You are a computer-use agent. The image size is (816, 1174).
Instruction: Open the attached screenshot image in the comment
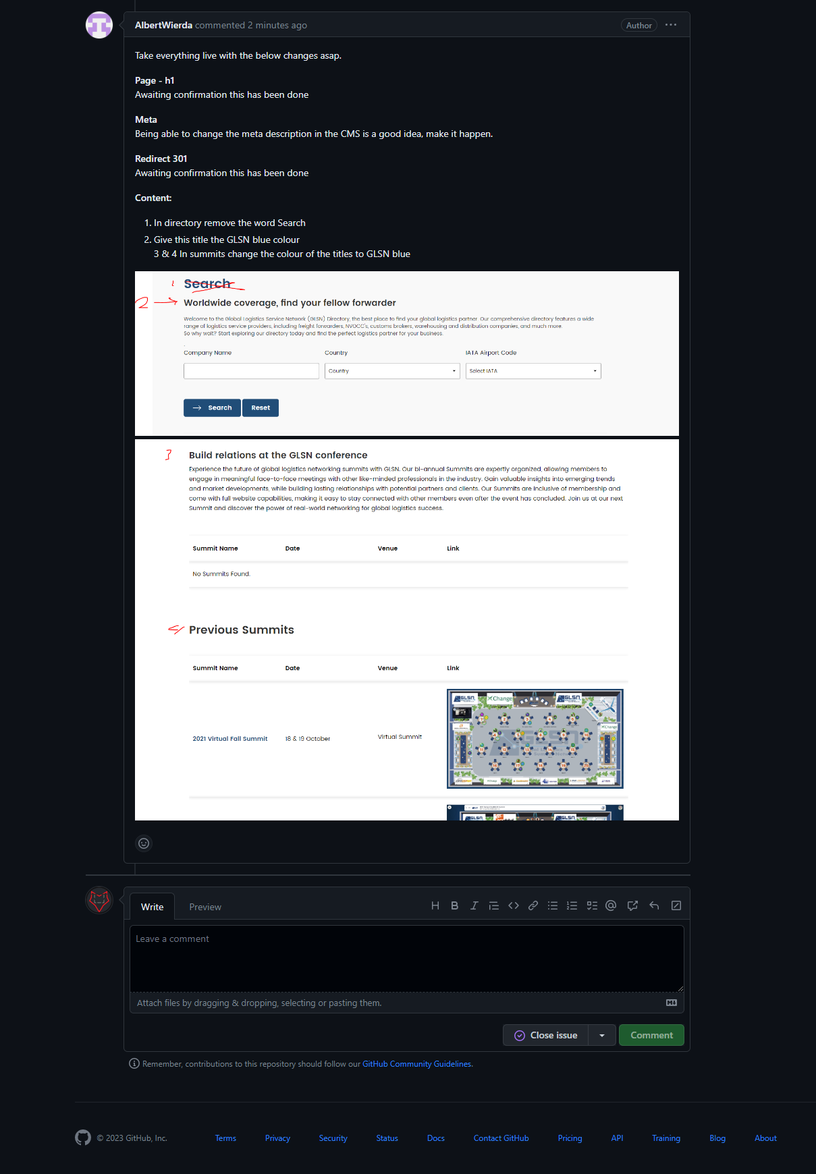tap(406, 545)
